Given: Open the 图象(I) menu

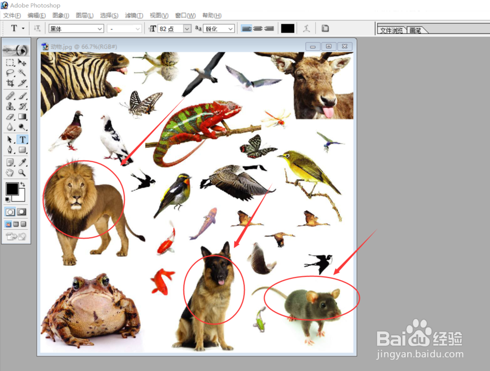Looking at the screenshot, I should coord(61,15).
